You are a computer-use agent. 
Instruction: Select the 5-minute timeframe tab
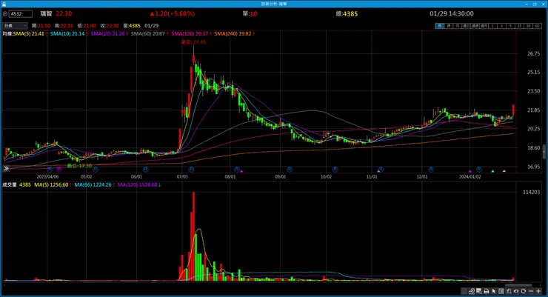[x=511, y=26]
